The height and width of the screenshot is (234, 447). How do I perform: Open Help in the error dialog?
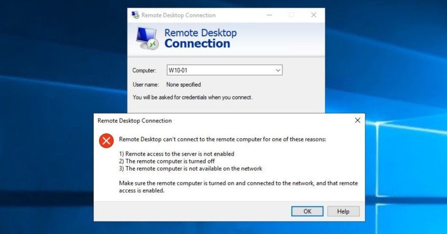343,211
